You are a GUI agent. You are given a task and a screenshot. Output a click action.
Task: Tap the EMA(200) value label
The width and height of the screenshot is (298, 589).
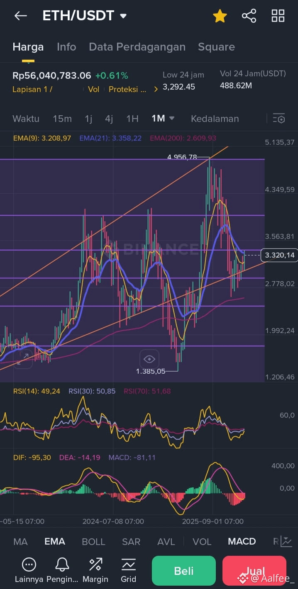click(x=183, y=138)
